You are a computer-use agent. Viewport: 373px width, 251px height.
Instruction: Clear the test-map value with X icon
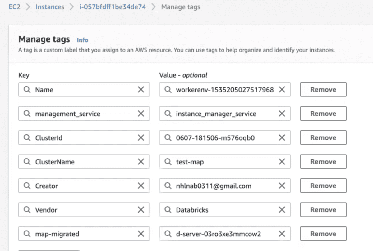[282, 162]
